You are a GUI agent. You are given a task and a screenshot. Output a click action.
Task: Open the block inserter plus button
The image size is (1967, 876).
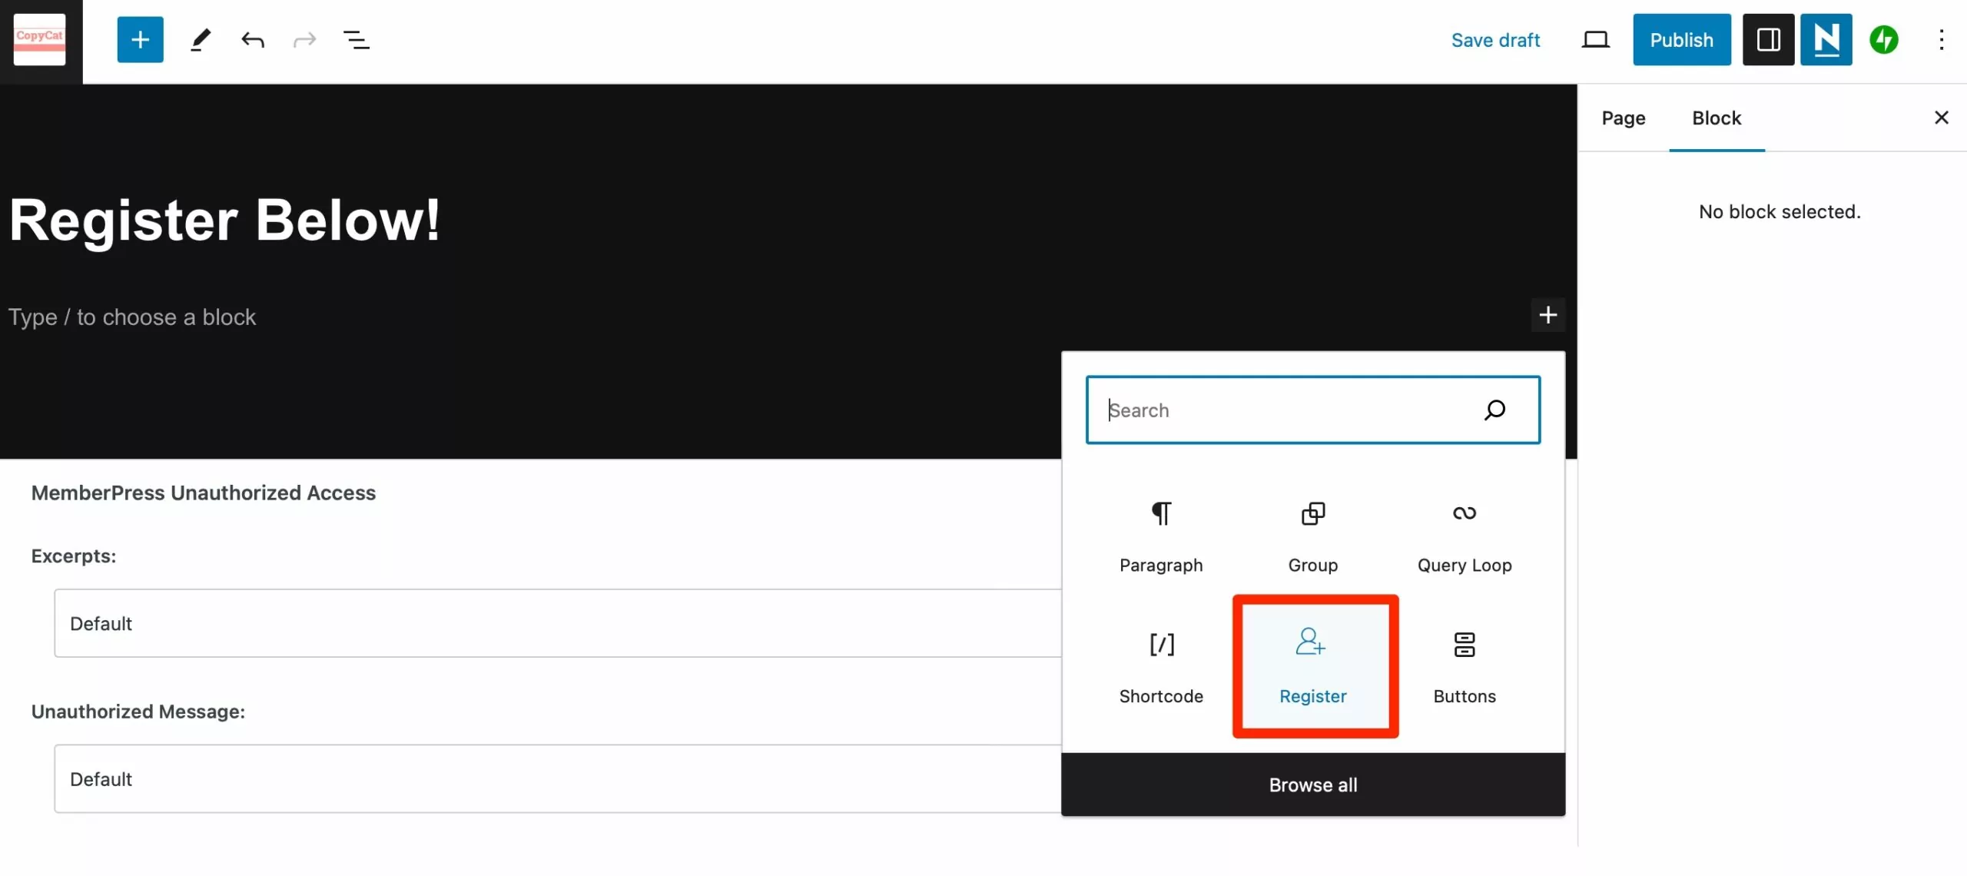[x=139, y=38]
